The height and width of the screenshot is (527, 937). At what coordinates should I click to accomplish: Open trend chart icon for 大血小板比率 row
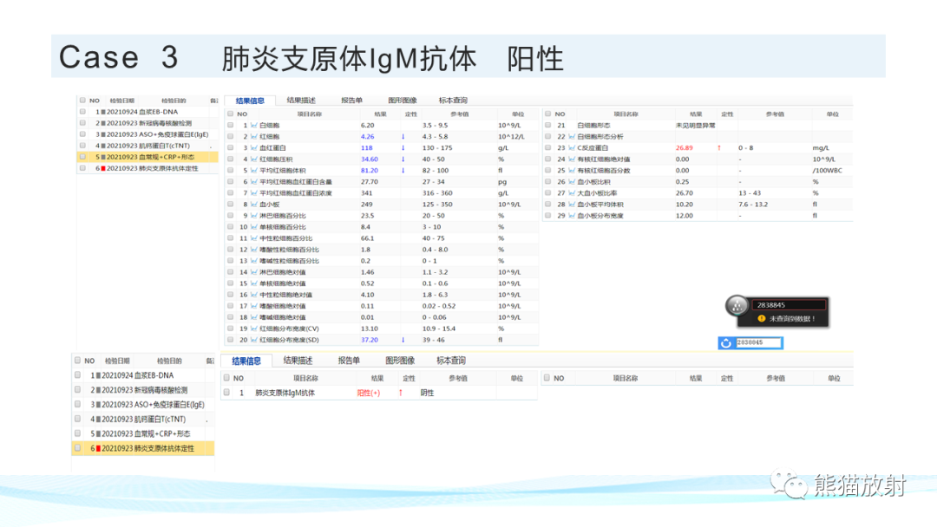tap(572, 193)
